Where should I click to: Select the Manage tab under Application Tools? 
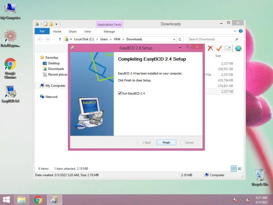pyautogui.click(x=109, y=31)
